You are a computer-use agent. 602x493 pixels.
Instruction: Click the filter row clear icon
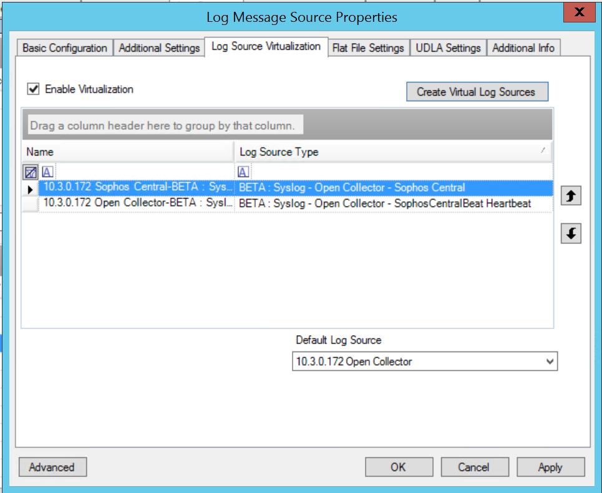point(31,172)
